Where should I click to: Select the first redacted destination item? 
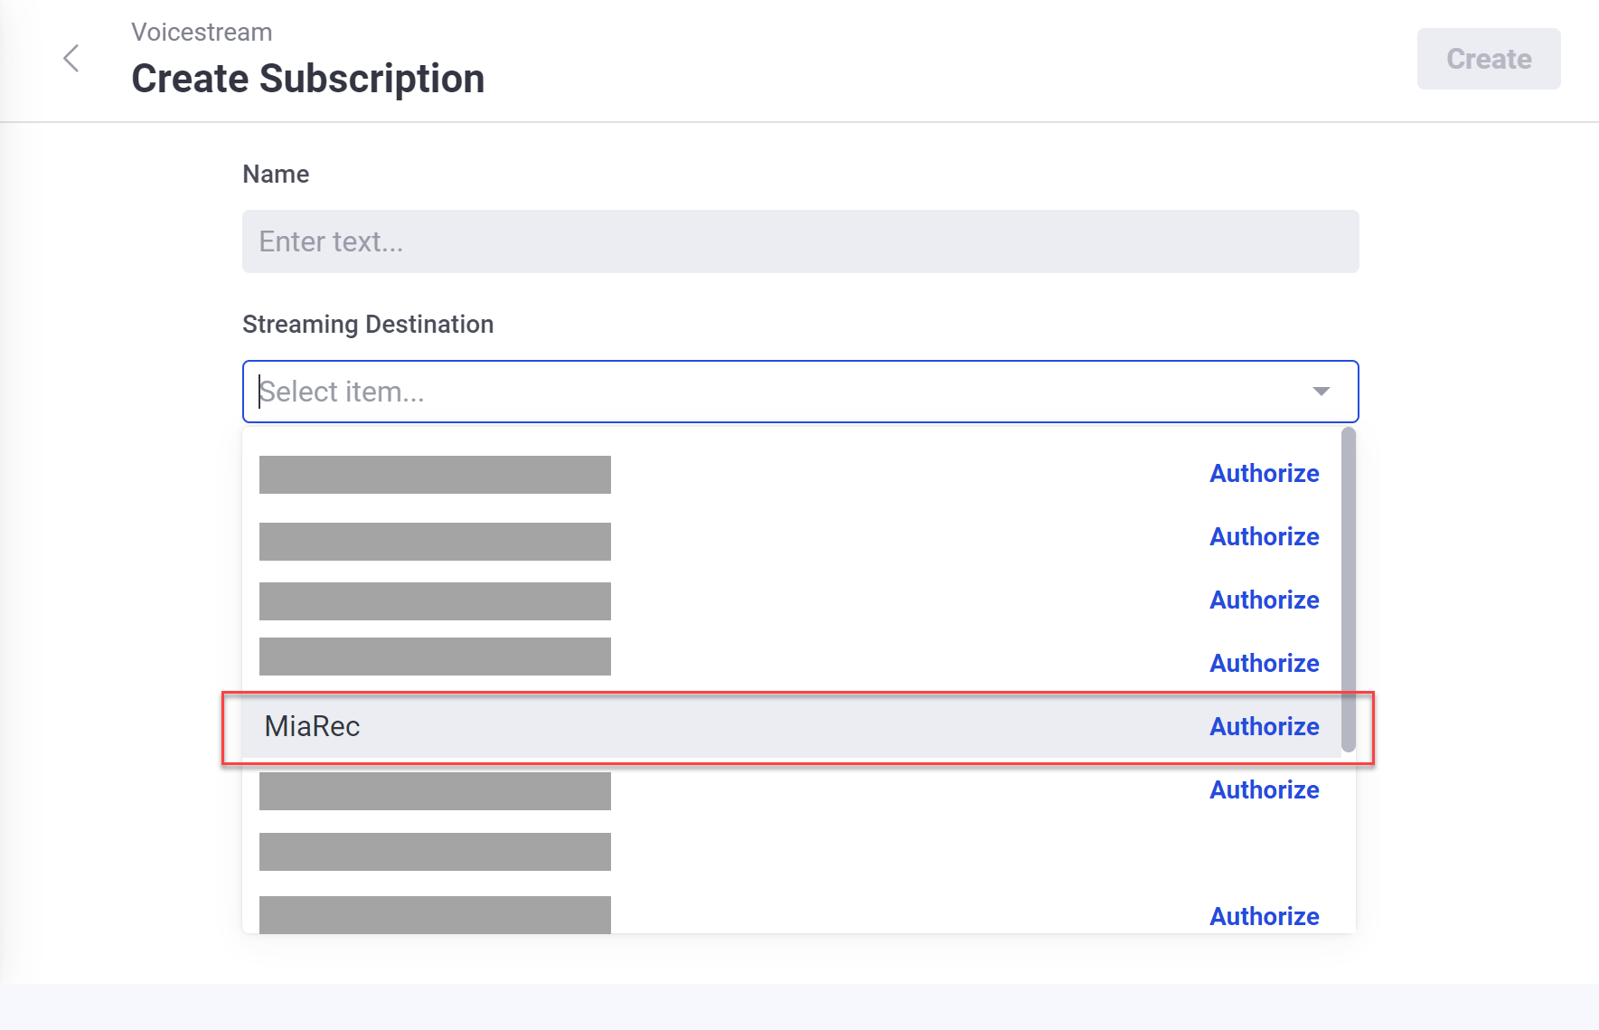[435, 475]
